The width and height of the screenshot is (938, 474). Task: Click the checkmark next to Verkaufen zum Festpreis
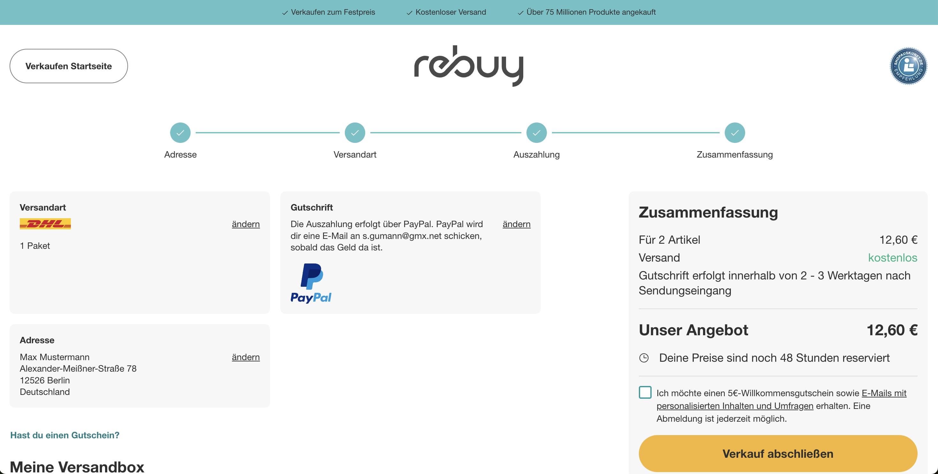(284, 12)
